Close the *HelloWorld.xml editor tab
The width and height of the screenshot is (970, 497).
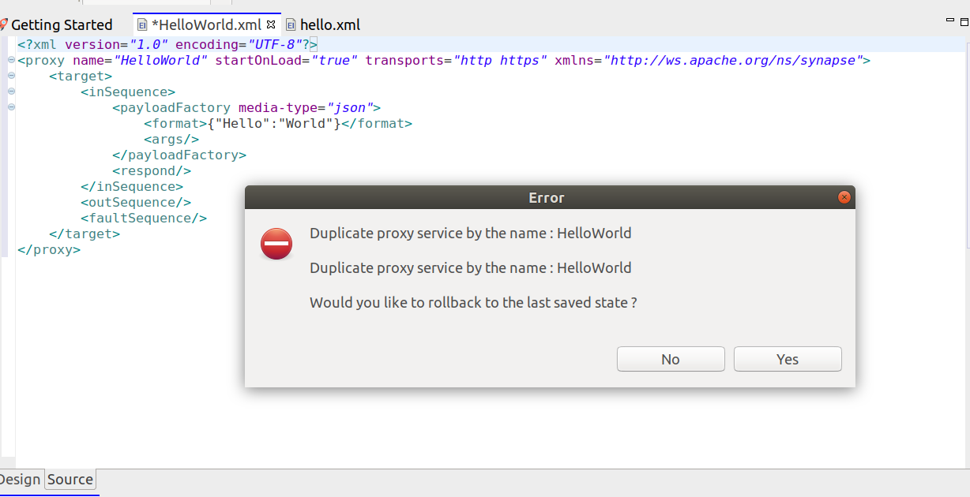[x=271, y=24]
